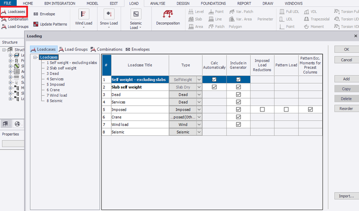Image resolution: width=359 pixels, height=211 pixels.
Task: Open Type dropdown for Self weight row
Action: click(x=199, y=80)
